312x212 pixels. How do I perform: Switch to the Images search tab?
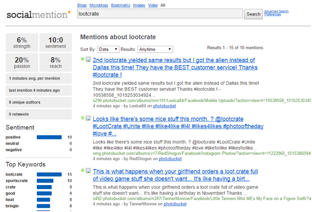(x=139, y=5)
